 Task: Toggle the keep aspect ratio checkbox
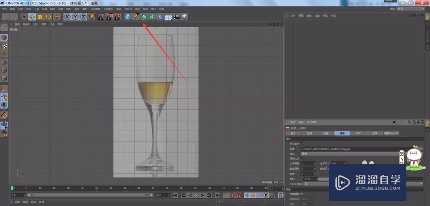click(302, 159)
